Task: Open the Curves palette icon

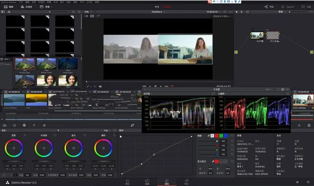Action: coord(133,125)
